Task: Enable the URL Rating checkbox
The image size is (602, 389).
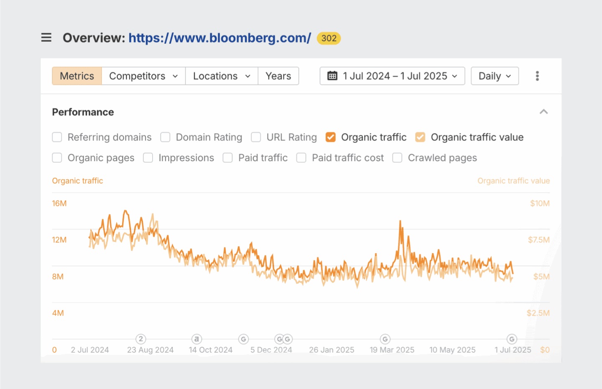Action: (x=256, y=137)
